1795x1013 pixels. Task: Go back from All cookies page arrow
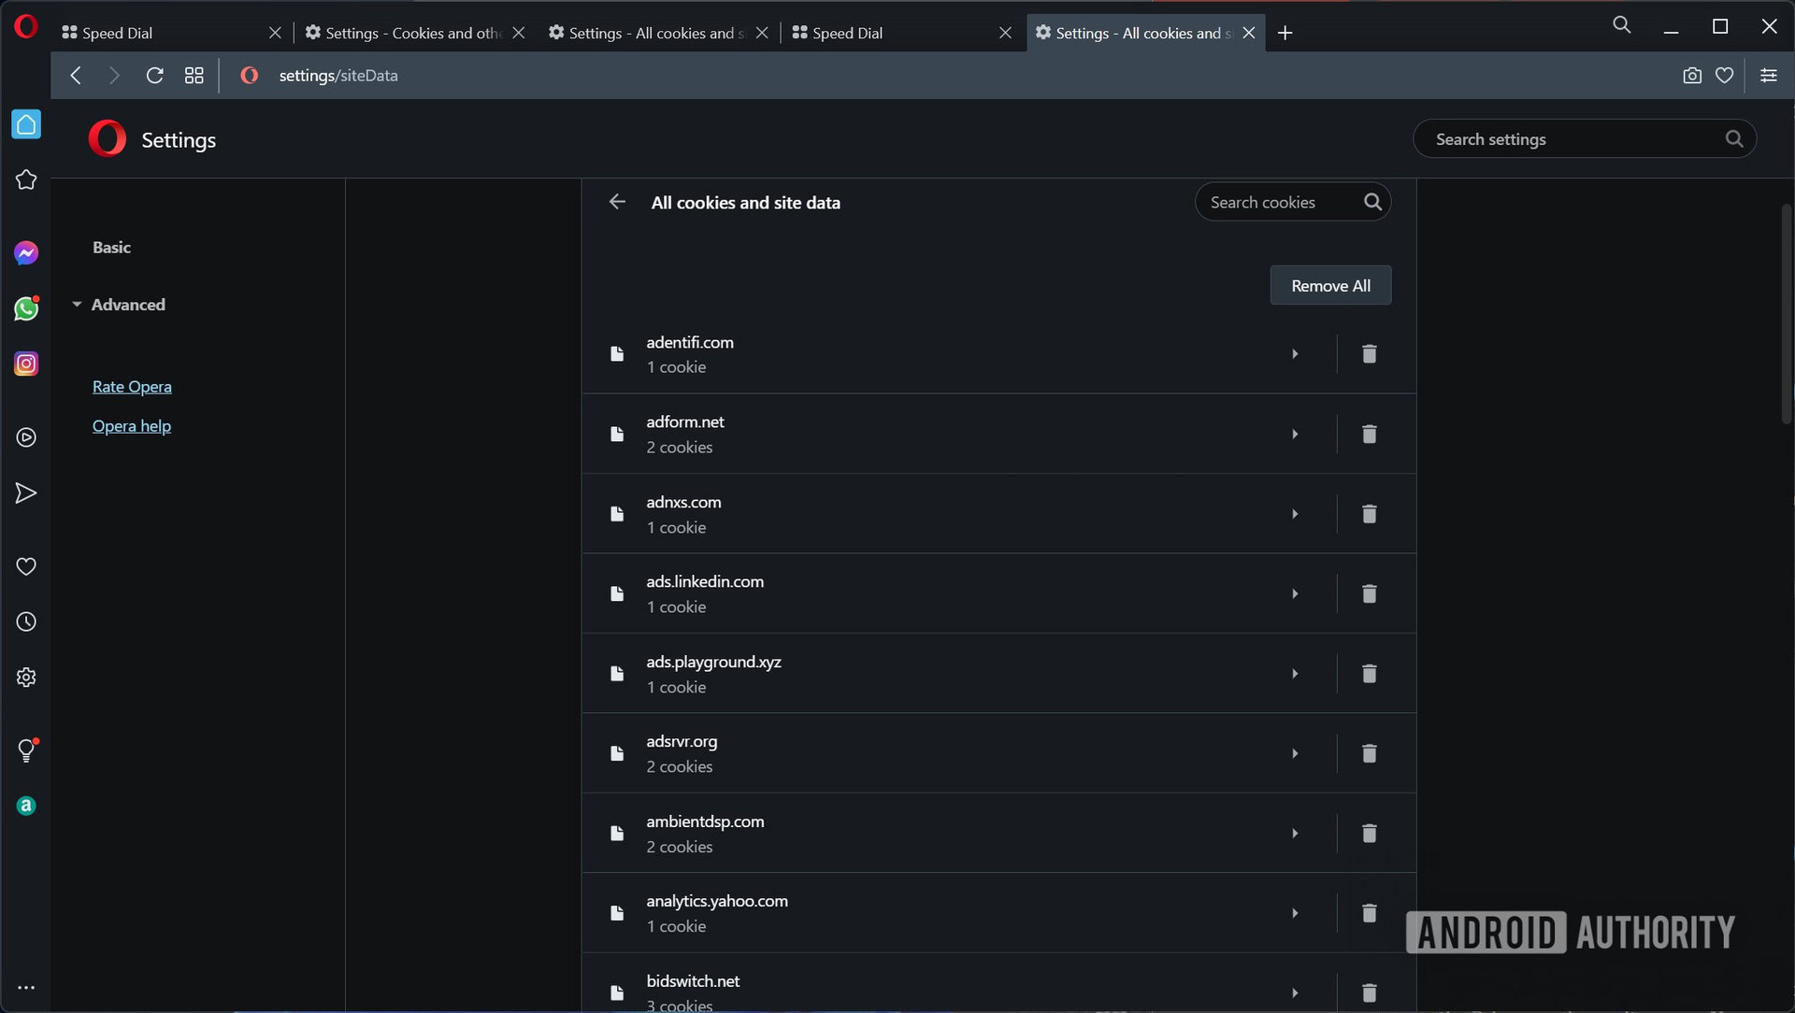pos(617,202)
